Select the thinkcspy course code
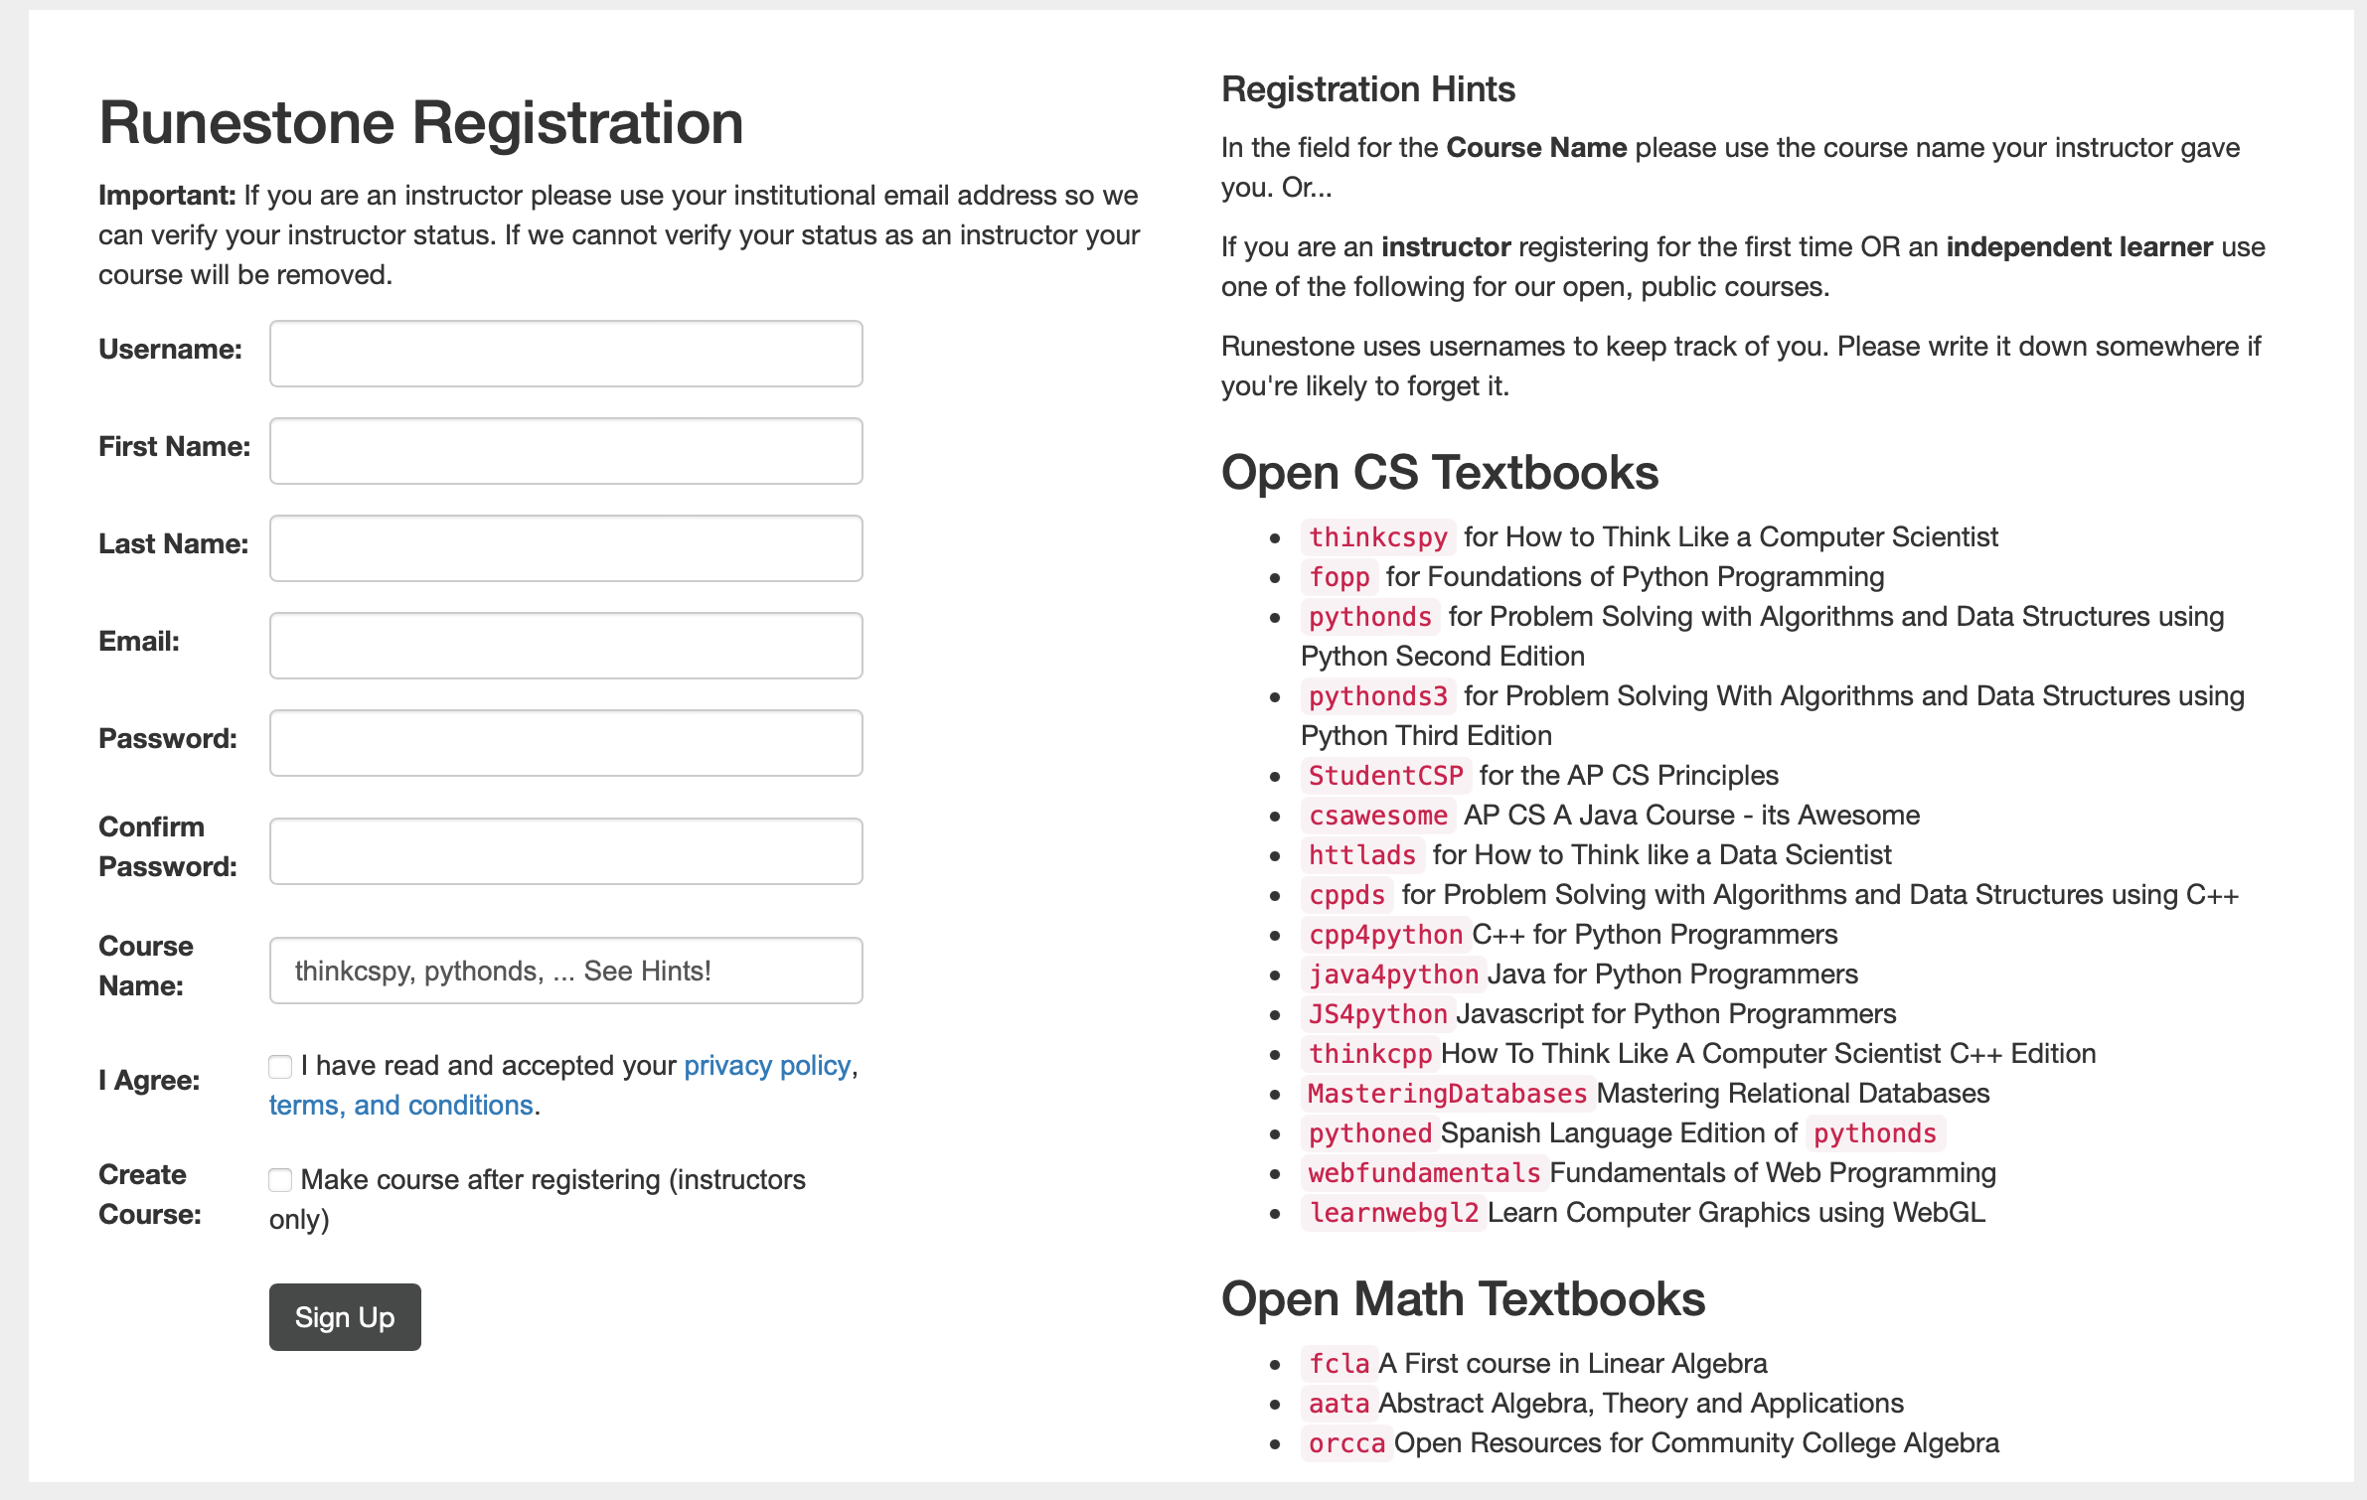Screen dimensions: 2367x1500 [1378, 537]
